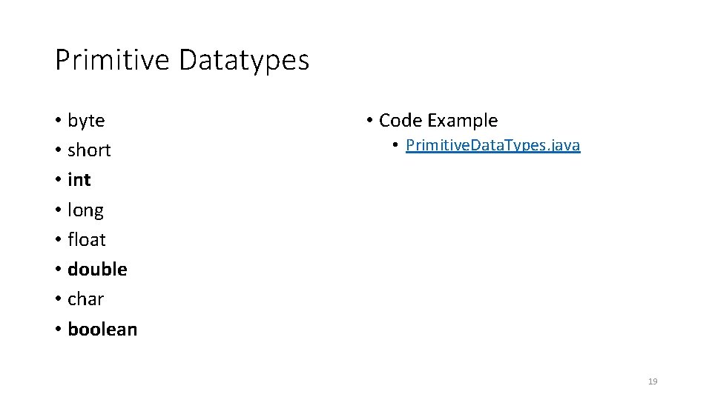
Task: Click the bold "int" list item
Action: (x=79, y=180)
